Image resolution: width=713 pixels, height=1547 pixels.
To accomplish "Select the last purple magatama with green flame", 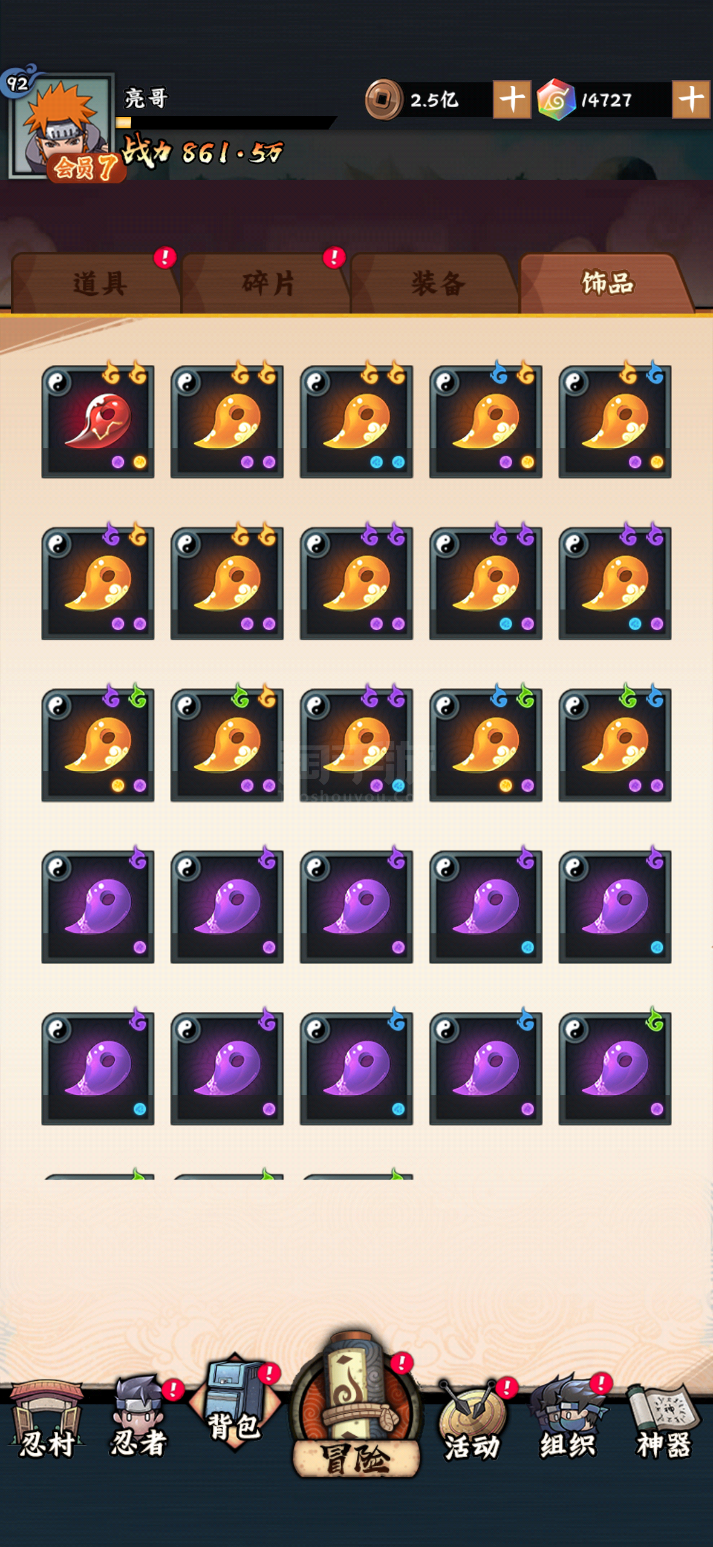I will [615, 1068].
